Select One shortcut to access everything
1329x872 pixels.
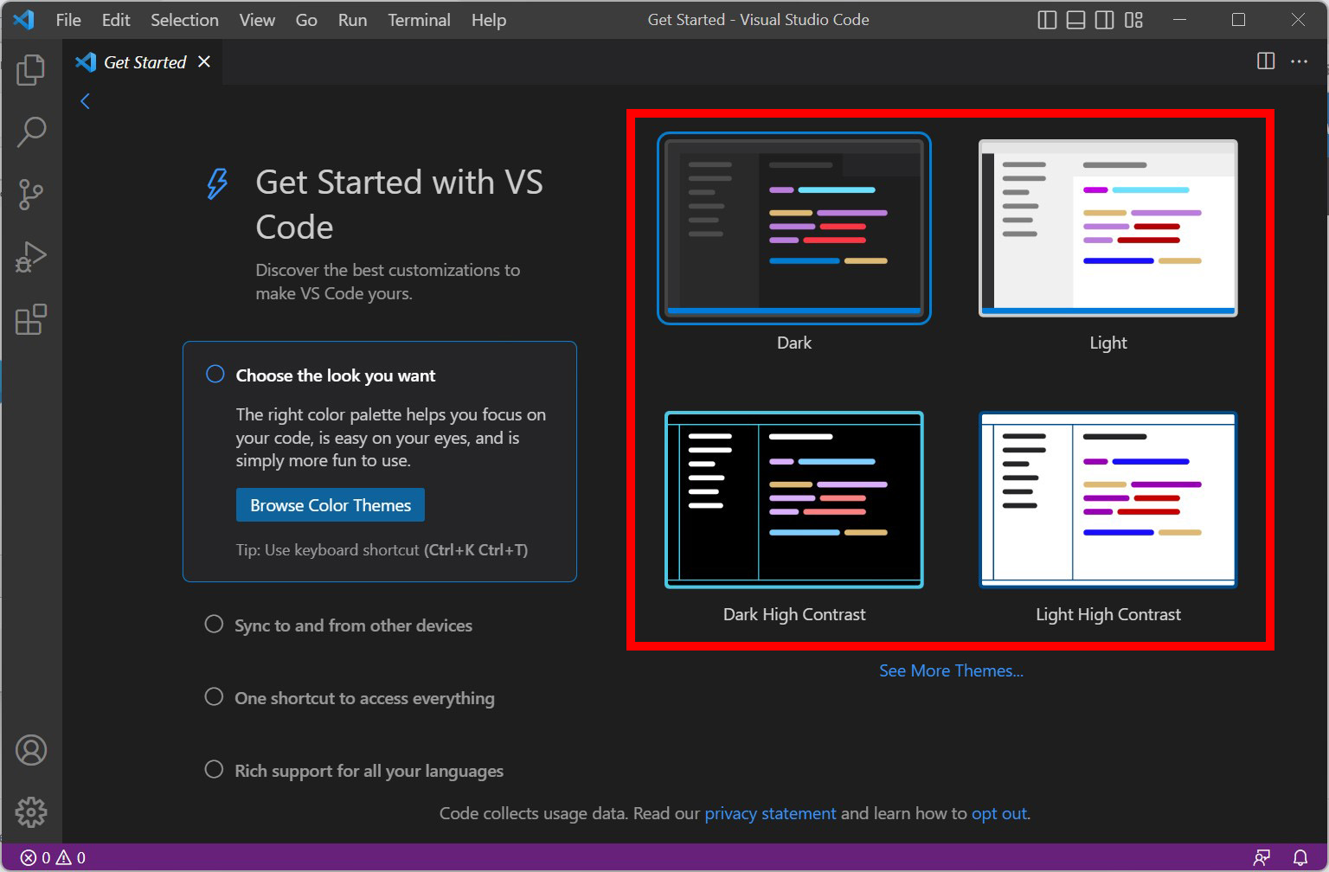(364, 698)
